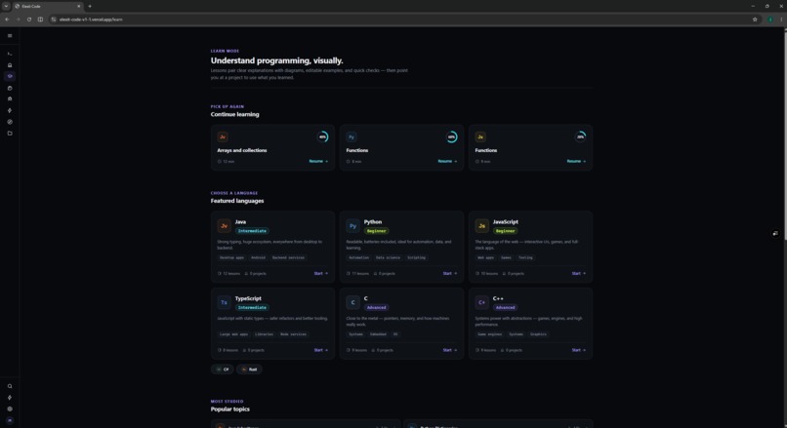This screenshot has height=428, width=787.
Task: Select the C# language chip
Action: [223, 370]
